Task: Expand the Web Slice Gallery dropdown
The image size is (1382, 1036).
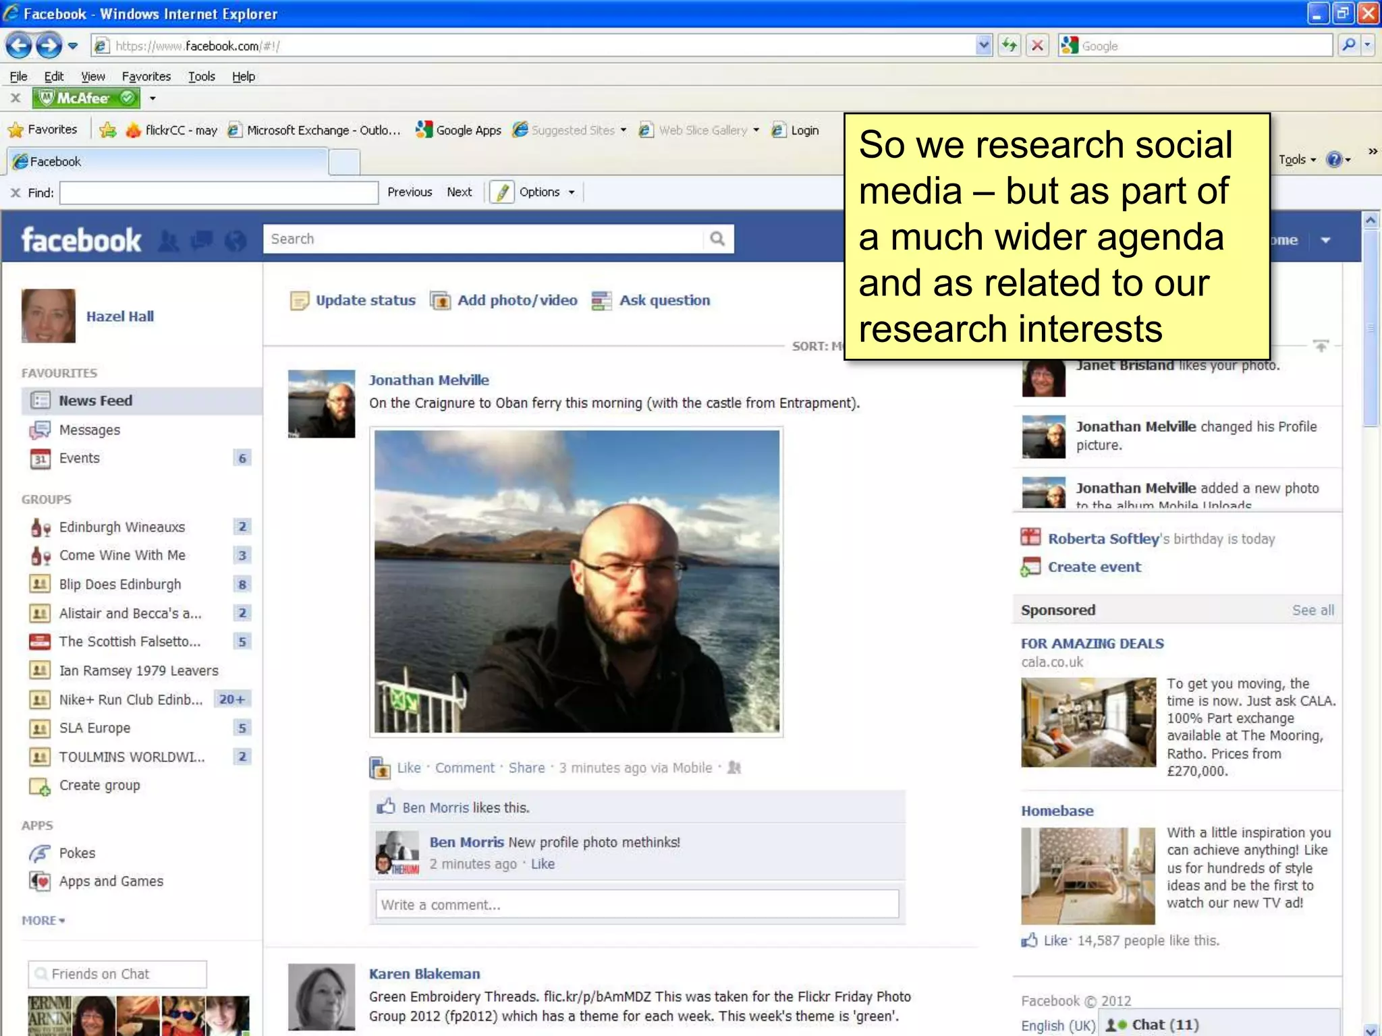Action: point(756,130)
